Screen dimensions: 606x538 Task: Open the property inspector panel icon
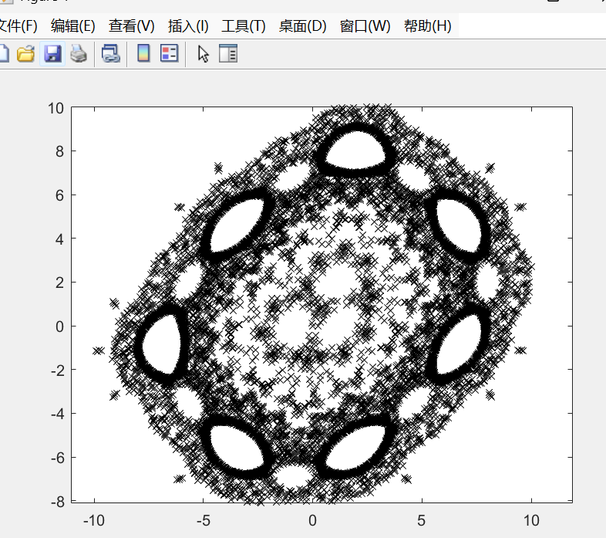click(x=228, y=54)
